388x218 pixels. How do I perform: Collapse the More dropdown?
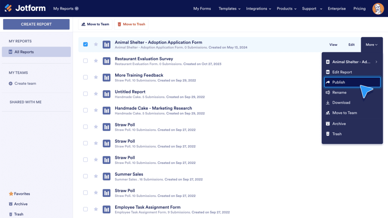(x=371, y=45)
